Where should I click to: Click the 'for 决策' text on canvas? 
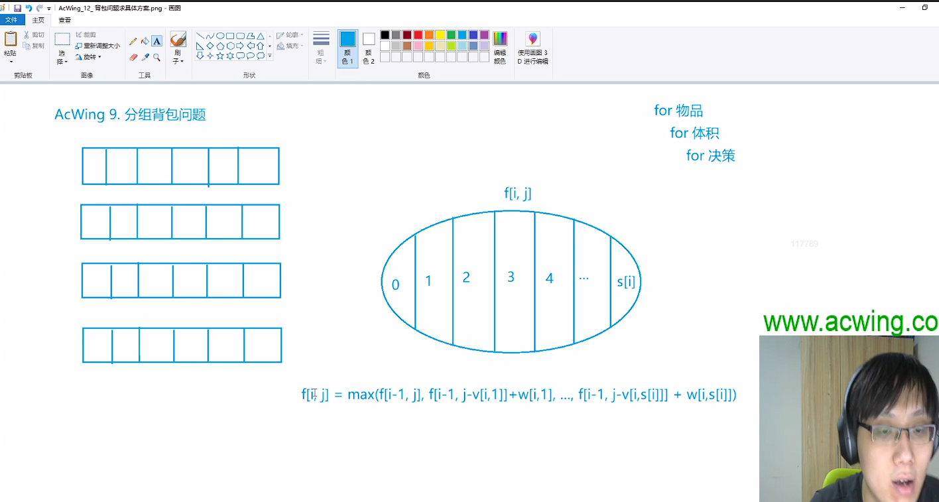click(711, 156)
